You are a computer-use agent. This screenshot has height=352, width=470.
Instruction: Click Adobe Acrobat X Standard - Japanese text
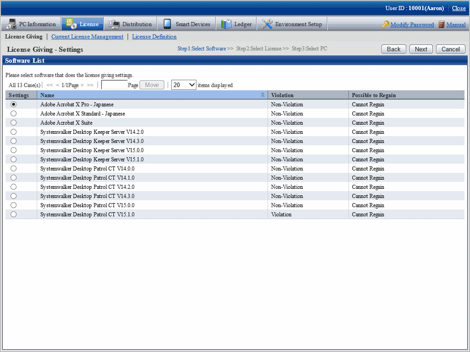point(83,114)
